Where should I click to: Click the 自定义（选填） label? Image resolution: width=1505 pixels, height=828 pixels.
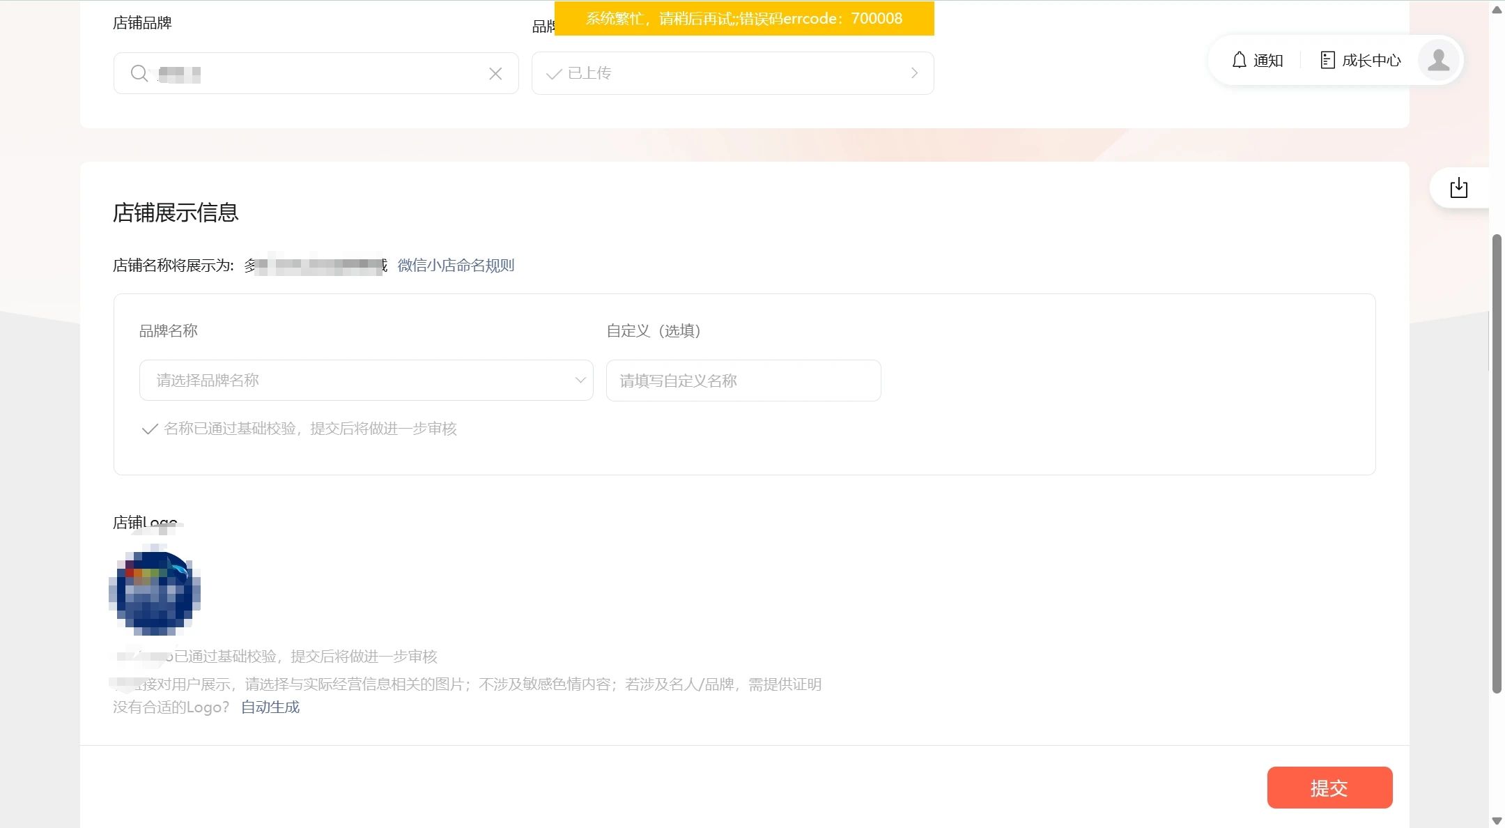point(654,331)
